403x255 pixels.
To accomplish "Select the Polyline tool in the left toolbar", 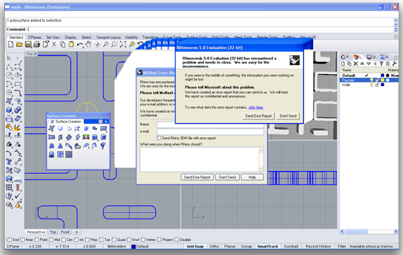I will click(x=9, y=67).
